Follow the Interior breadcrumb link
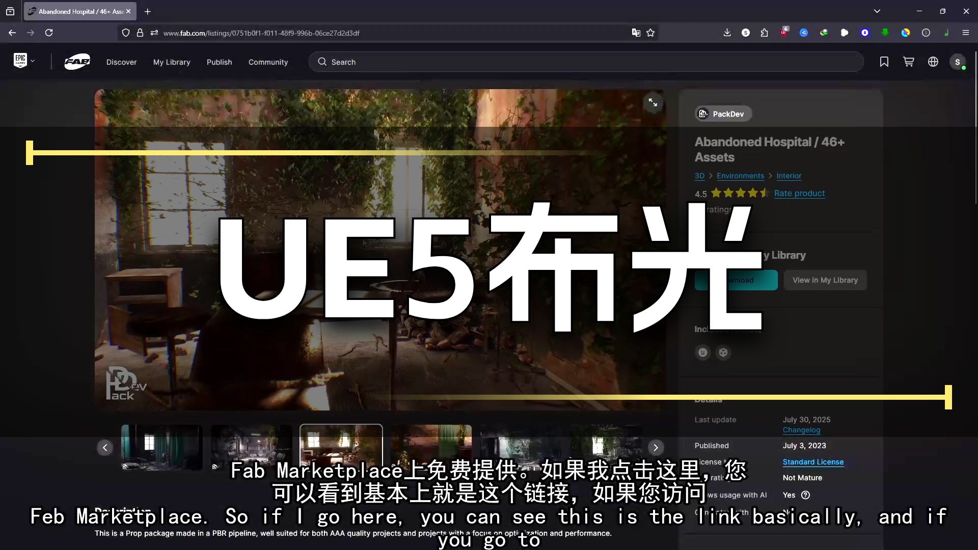The width and height of the screenshot is (978, 550). [789, 176]
